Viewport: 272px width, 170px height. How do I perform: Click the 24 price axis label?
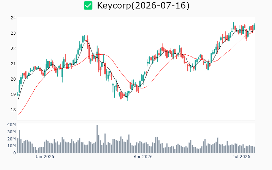(13, 18)
